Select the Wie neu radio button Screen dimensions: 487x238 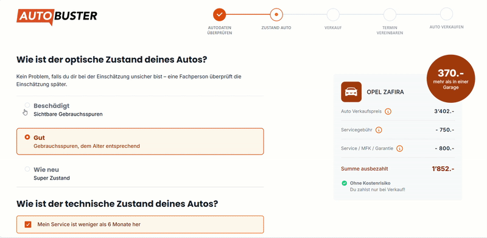point(27,169)
